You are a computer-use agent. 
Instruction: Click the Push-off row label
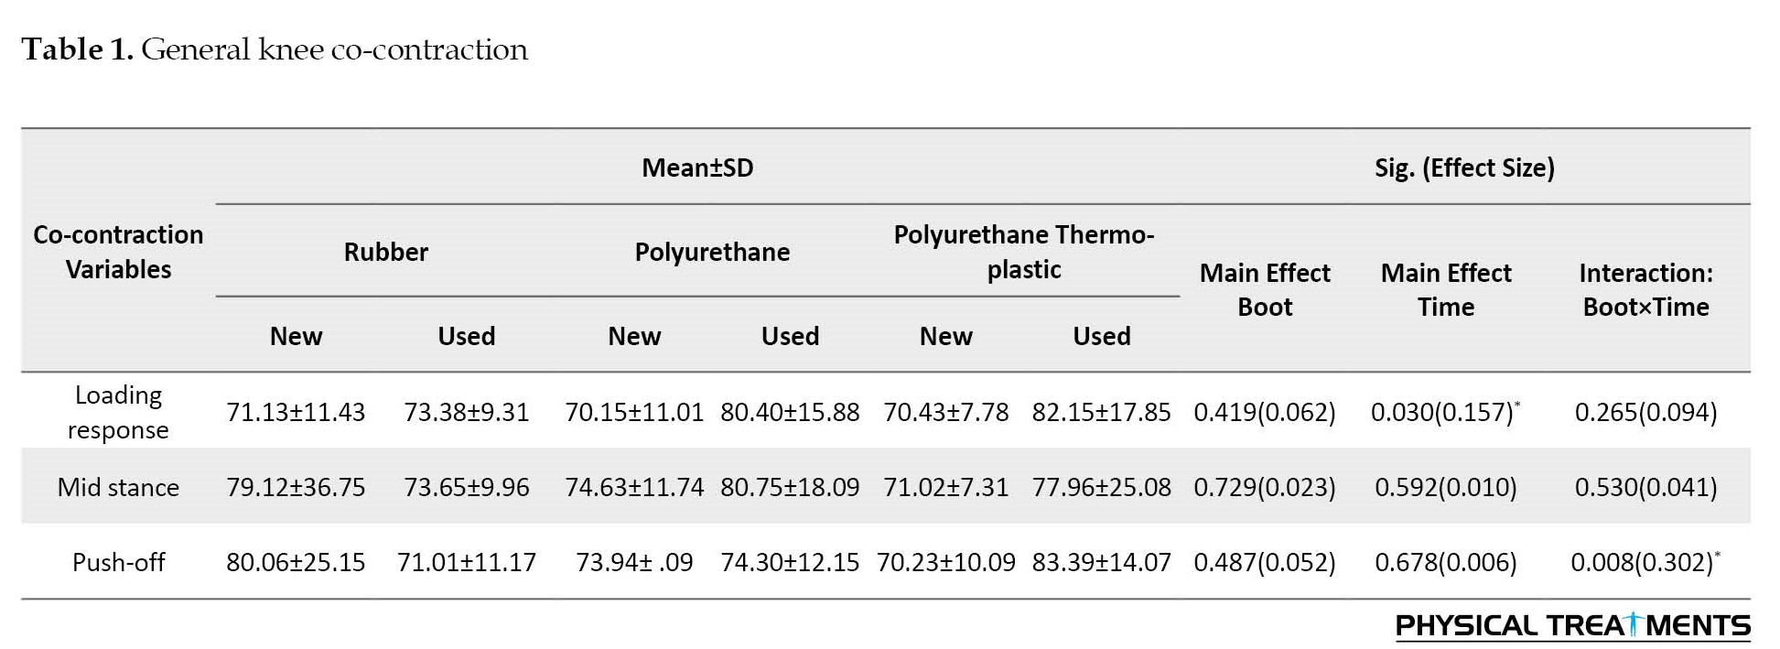click(x=118, y=562)
